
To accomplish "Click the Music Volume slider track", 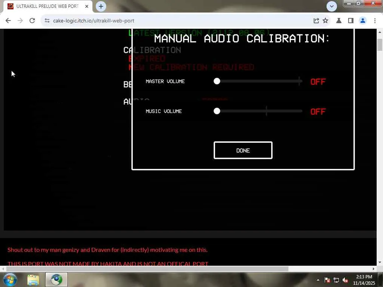I will 260,111.
